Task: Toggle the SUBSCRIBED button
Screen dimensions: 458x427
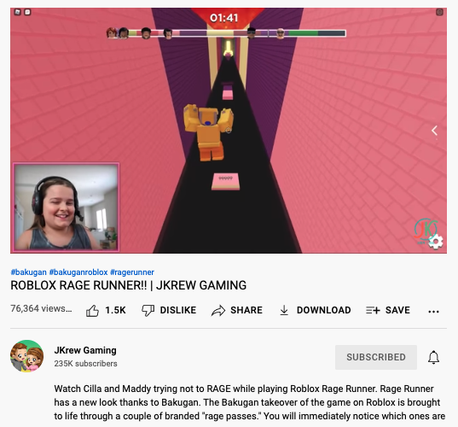Action: click(376, 357)
